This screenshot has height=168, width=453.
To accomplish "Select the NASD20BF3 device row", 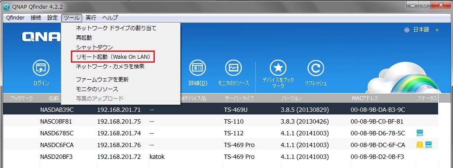I will click(x=221, y=157).
